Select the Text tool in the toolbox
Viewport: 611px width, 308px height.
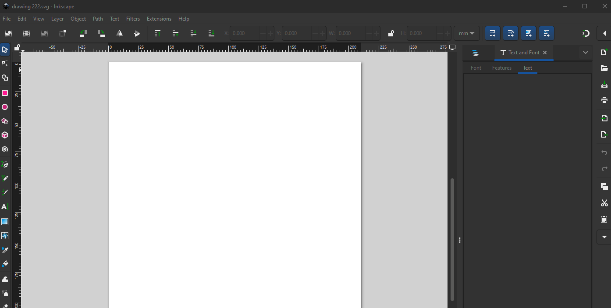5,206
